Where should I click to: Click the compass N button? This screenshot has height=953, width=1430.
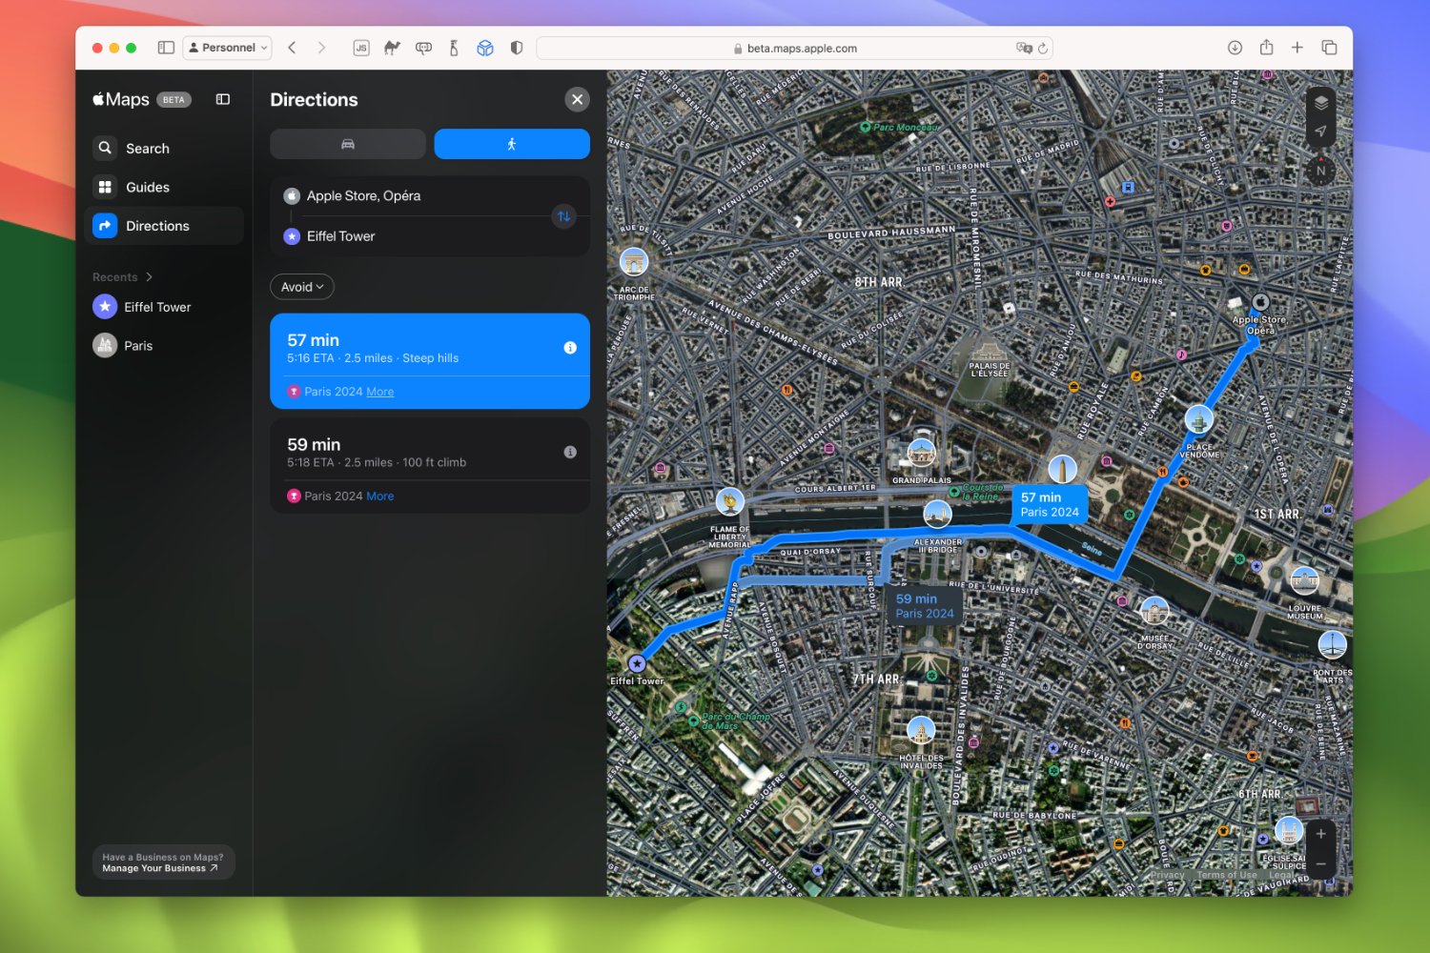point(1320,172)
